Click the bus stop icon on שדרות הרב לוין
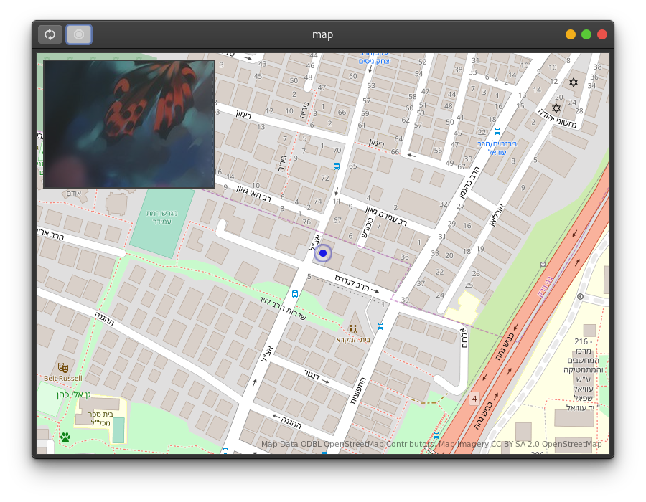 pos(295,294)
